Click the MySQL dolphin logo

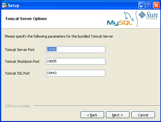tap(120, 19)
